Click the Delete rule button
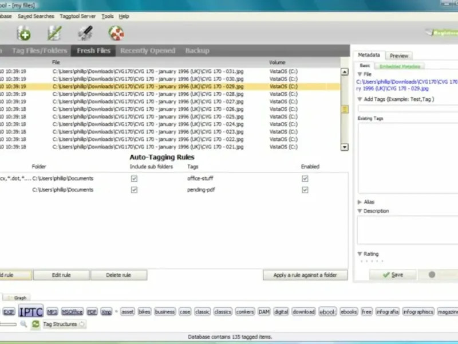This screenshot has width=458, height=344. (x=119, y=275)
